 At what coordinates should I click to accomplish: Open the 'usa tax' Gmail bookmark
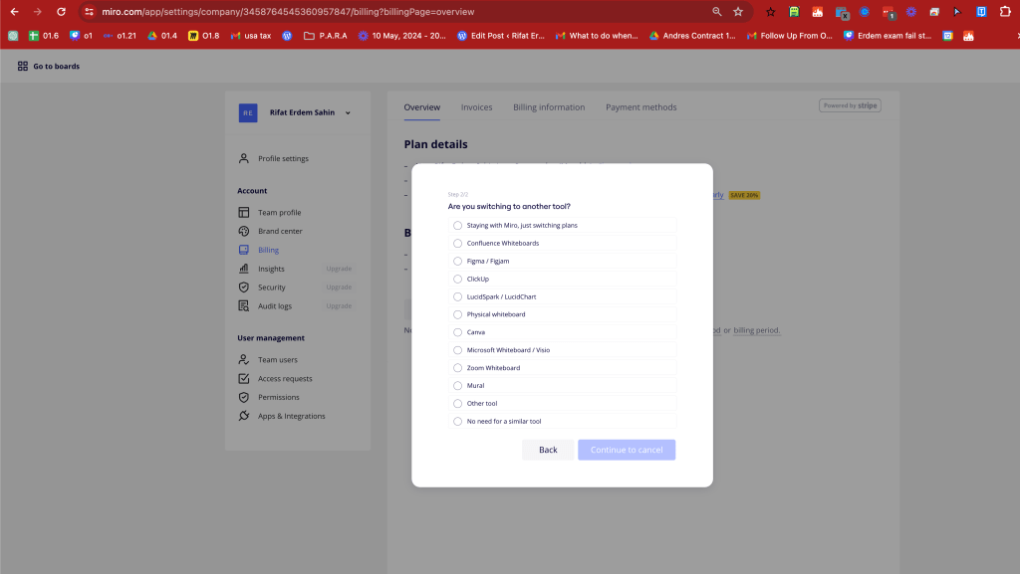[x=251, y=36]
